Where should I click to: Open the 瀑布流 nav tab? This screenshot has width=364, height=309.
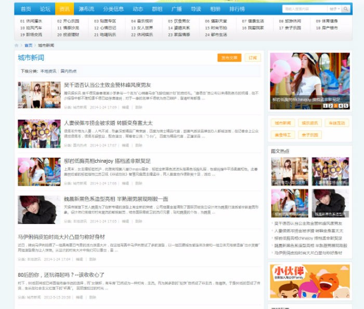[86, 9]
